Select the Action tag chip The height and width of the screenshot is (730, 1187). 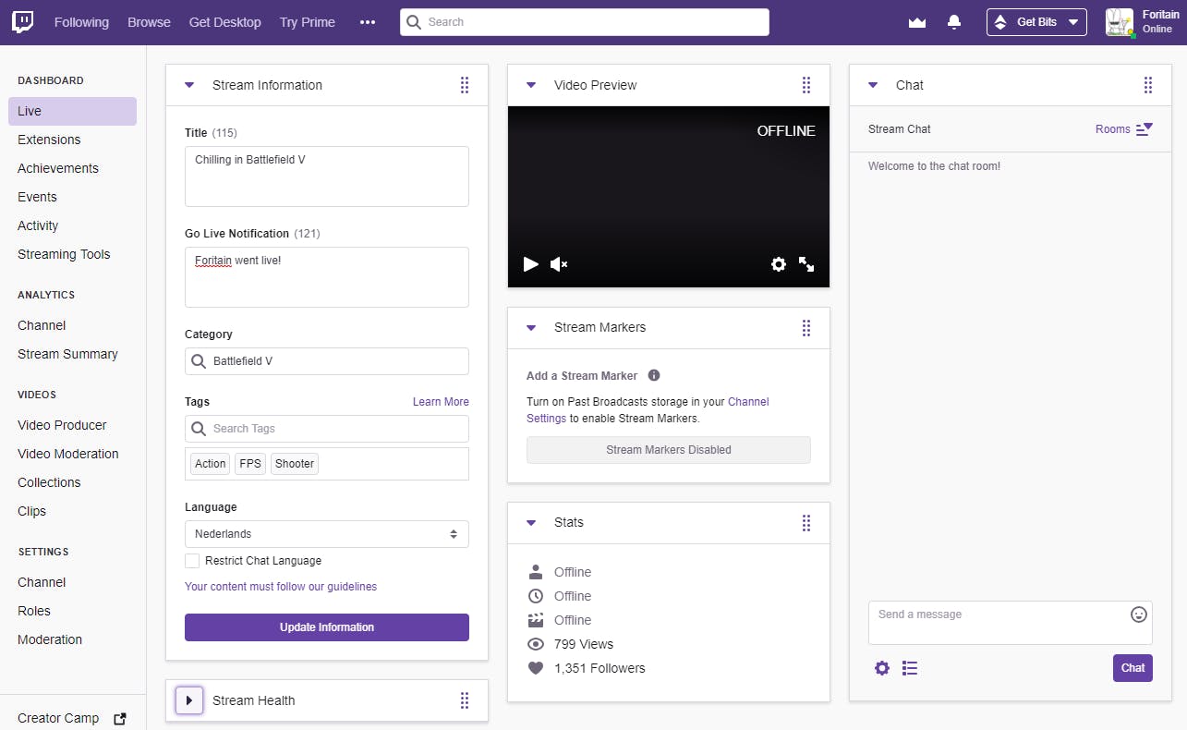[x=211, y=464]
